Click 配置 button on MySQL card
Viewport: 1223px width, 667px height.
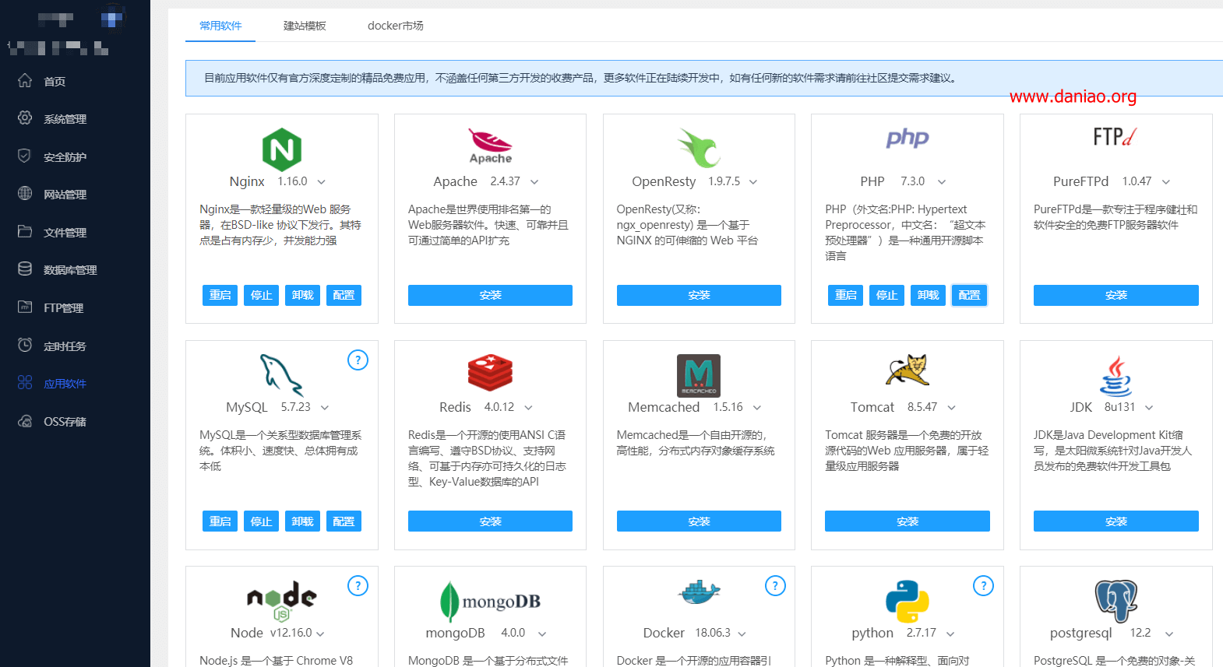pyautogui.click(x=344, y=521)
